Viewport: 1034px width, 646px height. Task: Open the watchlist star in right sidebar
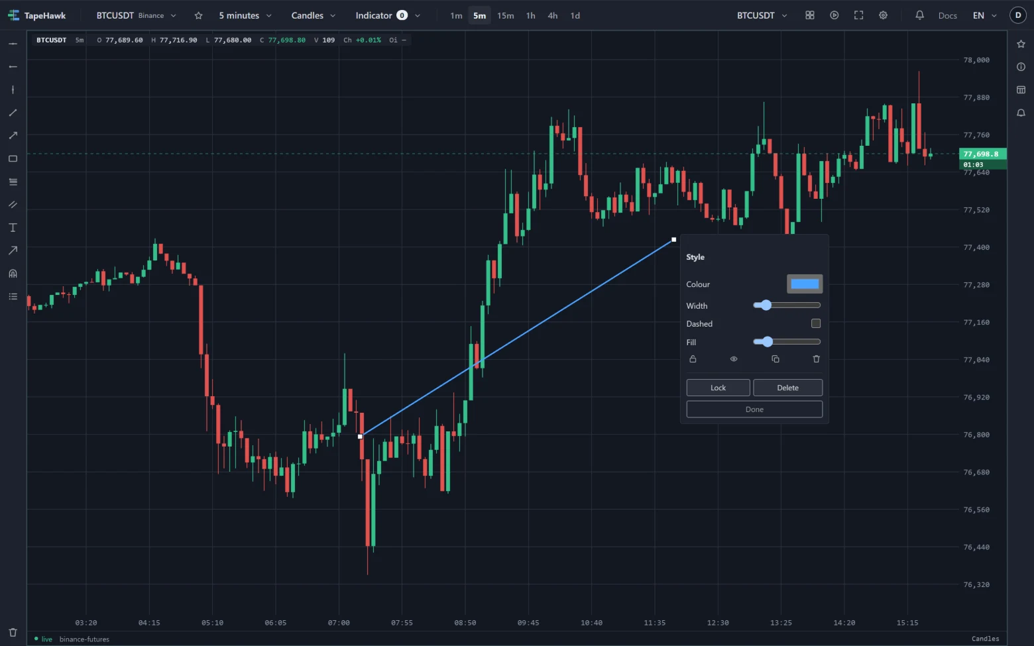pyautogui.click(x=1021, y=44)
